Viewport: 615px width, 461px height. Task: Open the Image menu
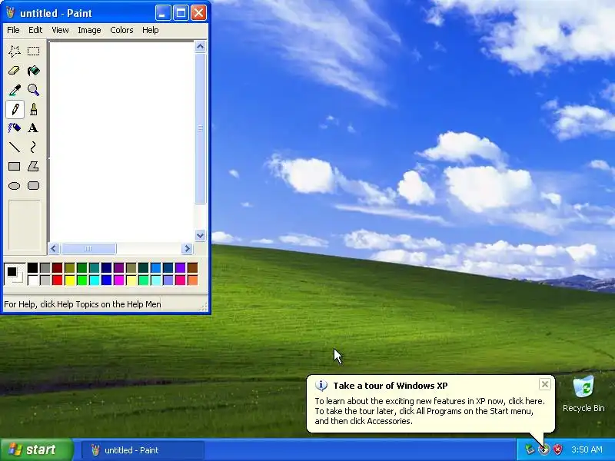(x=89, y=30)
